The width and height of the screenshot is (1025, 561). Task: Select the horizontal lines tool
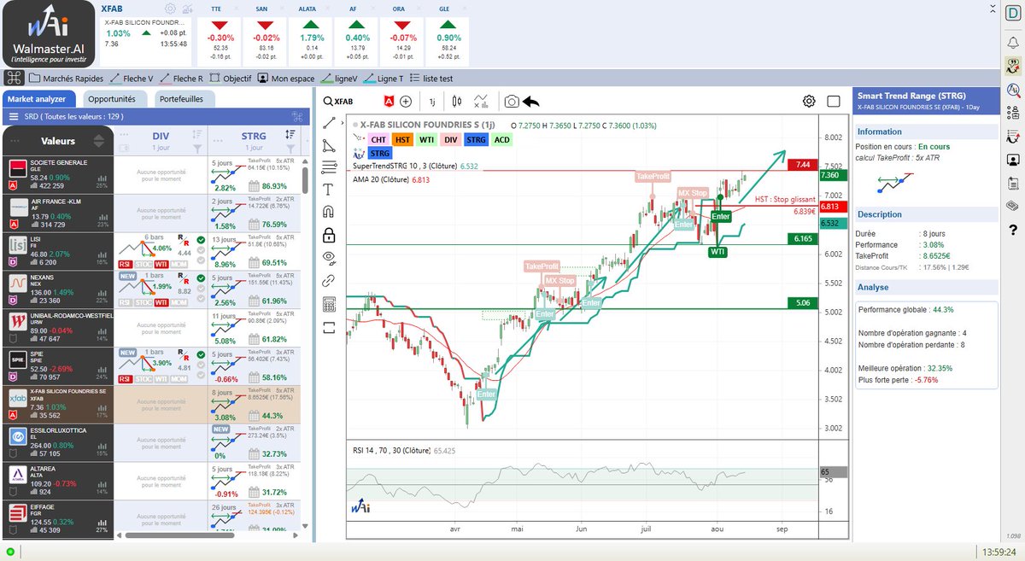click(x=330, y=167)
